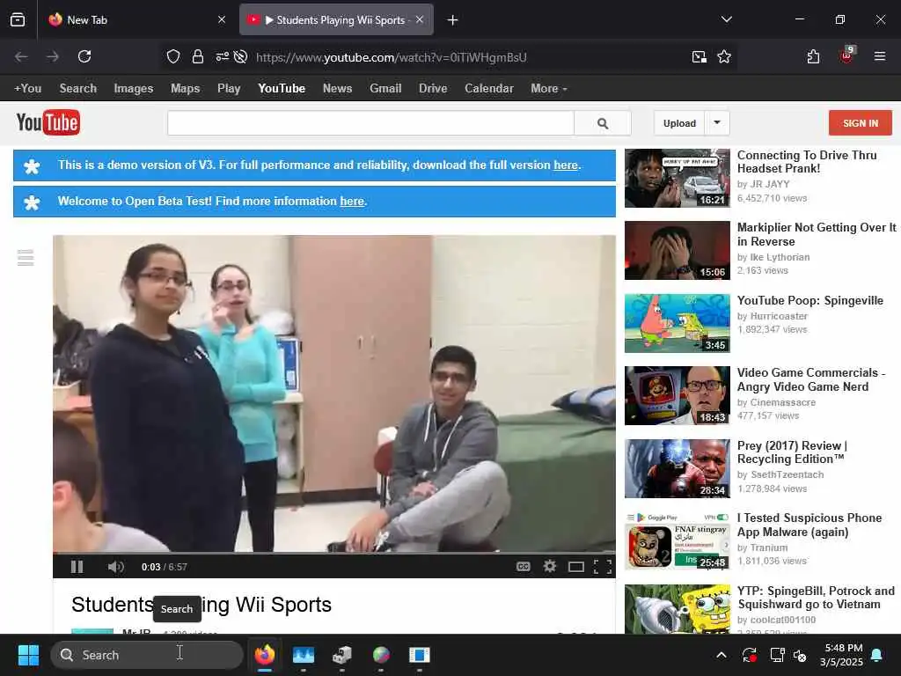Click the URL address bar
The image size is (901, 676).
click(x=392, y=57)
